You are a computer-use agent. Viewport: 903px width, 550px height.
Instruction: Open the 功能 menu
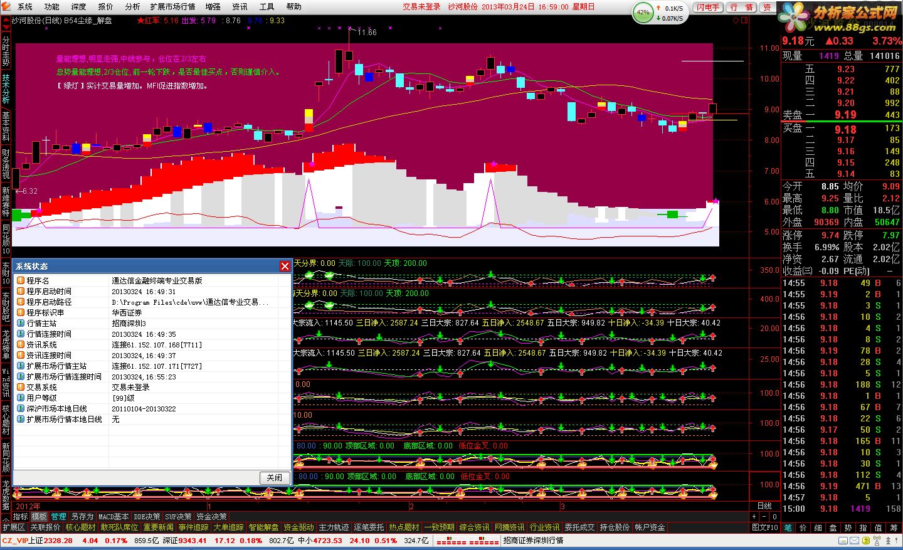[x=52, y=7]
